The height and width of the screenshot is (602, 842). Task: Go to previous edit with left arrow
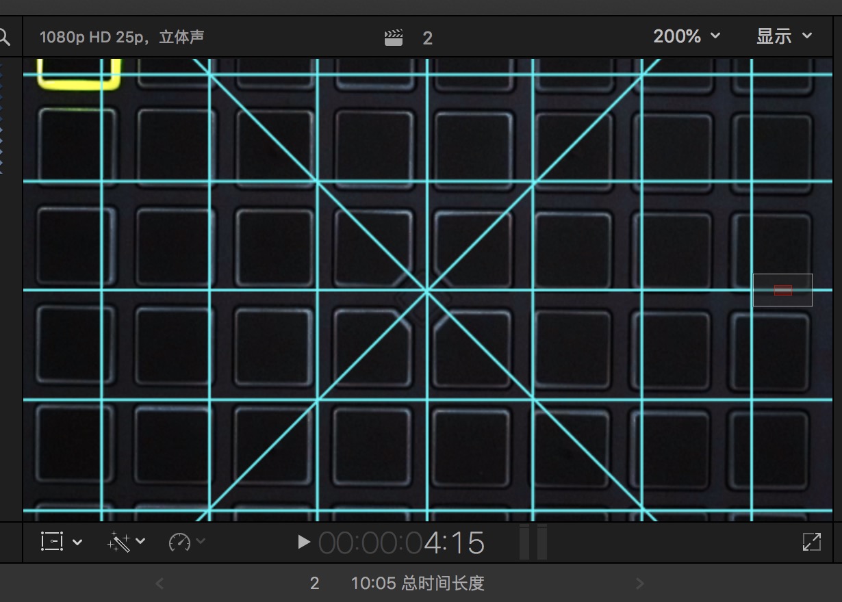[160, 584]
